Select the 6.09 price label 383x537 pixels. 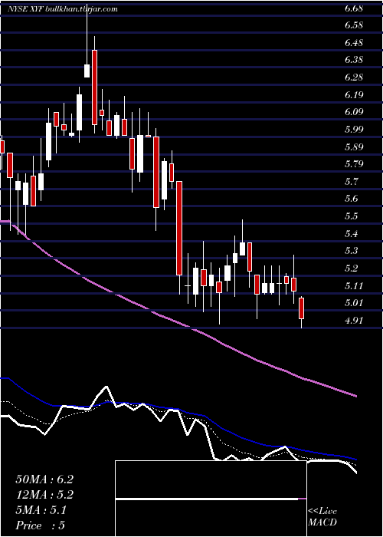point(354,112)
